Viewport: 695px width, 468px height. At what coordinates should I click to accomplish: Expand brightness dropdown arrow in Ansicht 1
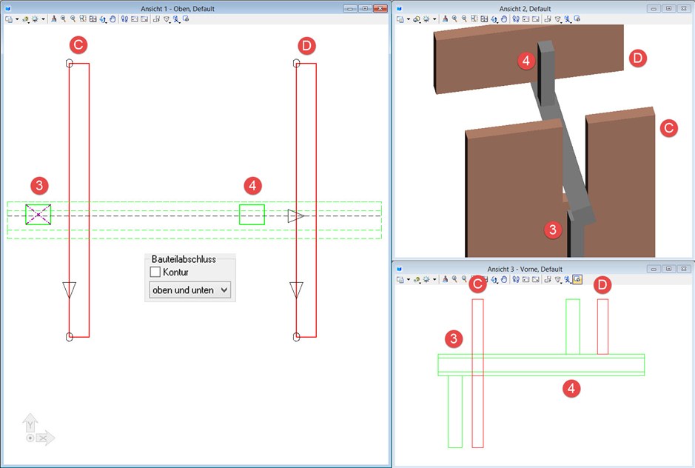click(x=43, y=19)
